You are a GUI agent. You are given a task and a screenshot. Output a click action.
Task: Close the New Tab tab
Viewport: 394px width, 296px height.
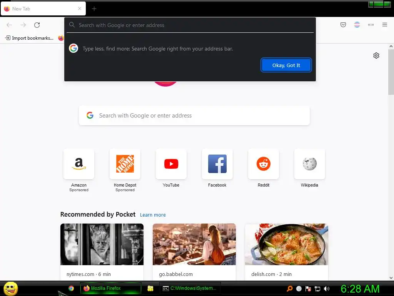[80, 8]
